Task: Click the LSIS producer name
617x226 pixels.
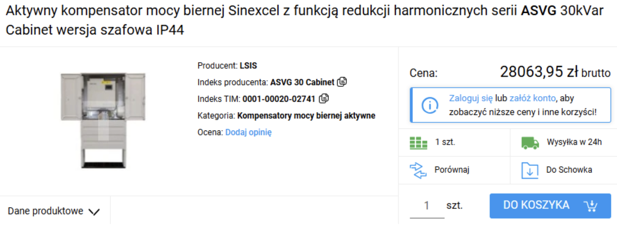Action: (x=248, y=66)
